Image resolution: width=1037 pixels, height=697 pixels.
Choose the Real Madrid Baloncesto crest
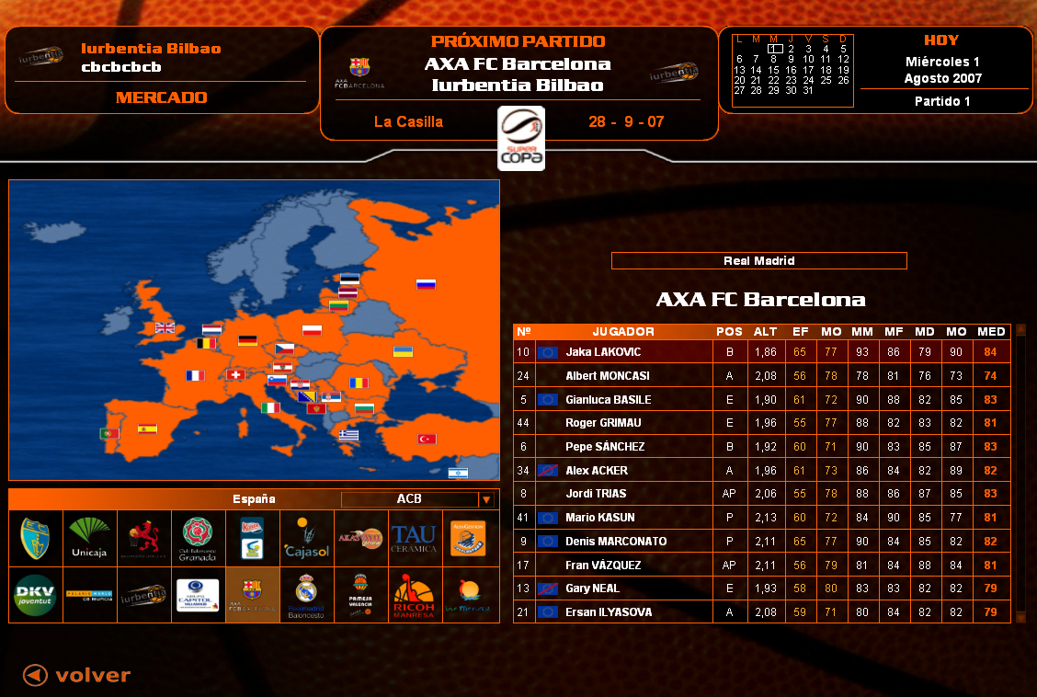pos(305,595)
